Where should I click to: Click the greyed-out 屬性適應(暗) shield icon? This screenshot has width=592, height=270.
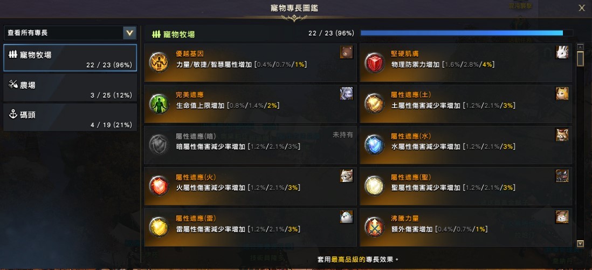point(159,145)
